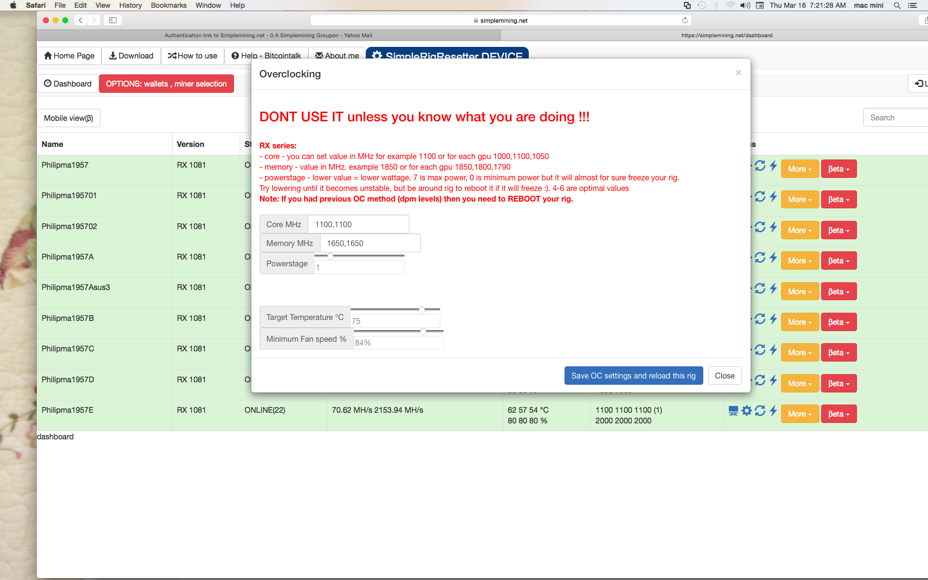
Task: Click the lightning bolt icon in Philipma1957B row
Action: (x=773, y=319)
